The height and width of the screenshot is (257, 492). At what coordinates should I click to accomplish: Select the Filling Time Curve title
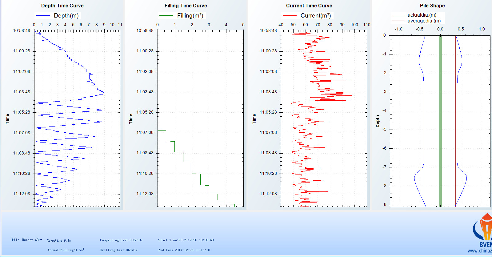186,6
